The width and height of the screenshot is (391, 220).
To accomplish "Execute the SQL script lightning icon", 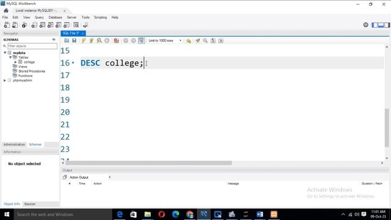I will [x=84, y=40].
